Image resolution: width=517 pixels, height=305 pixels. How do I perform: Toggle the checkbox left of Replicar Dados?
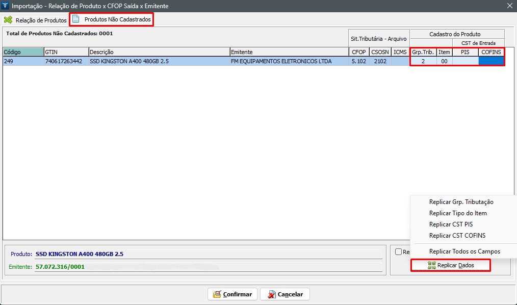pyautogui.click(x=398, y=251)
